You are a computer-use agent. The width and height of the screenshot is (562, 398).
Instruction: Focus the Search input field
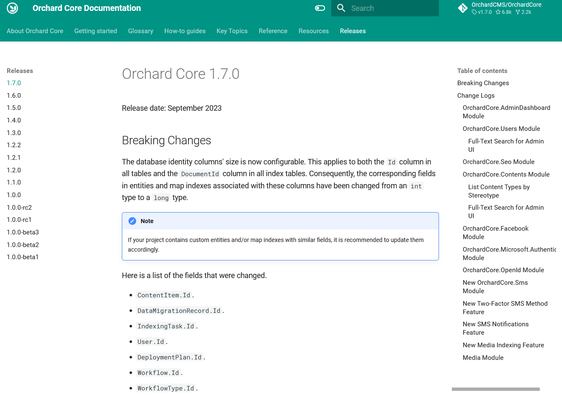tap(385, 8)
